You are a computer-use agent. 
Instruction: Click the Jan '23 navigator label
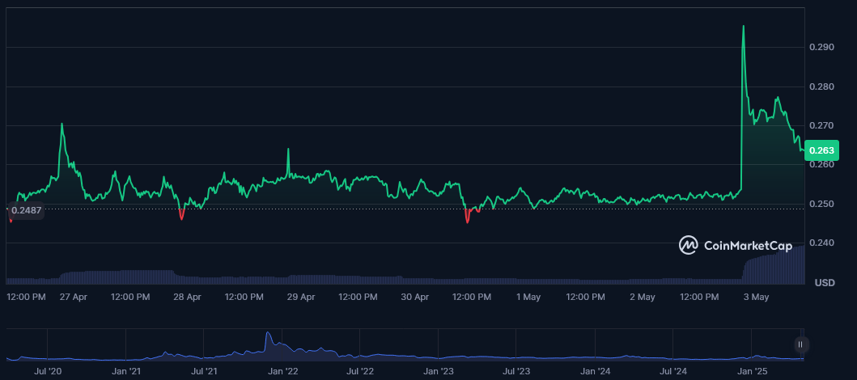[439, 371]
